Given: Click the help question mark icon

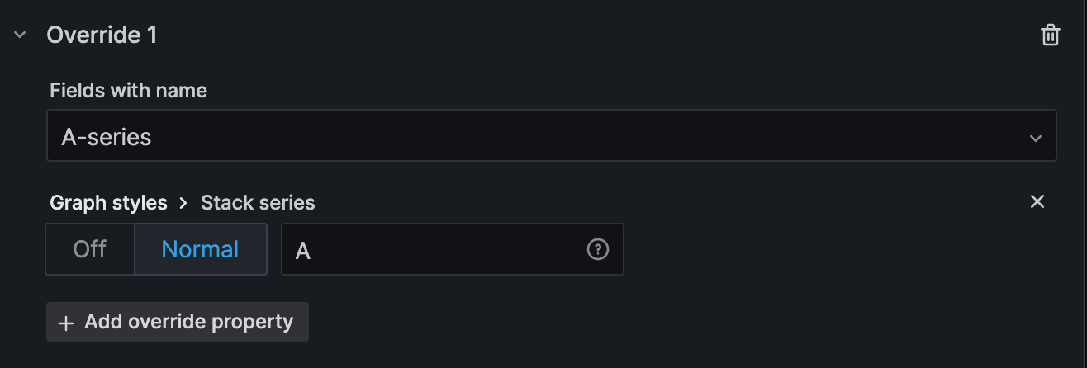Looking at the screenshot, I should (x=597, y=249).
